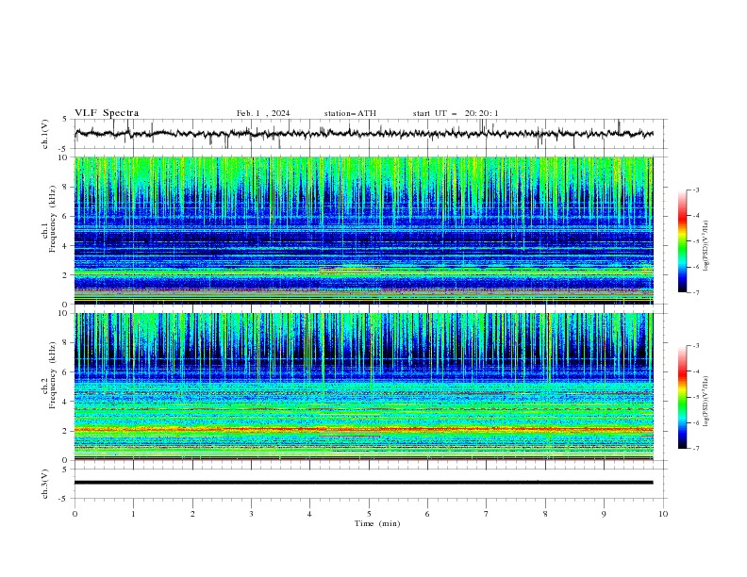Image resolution: width=747 pixels, height=577 pixels.
Task: Click the "5" tick on ch.1(V) axis
Action: tap(65, 119)
